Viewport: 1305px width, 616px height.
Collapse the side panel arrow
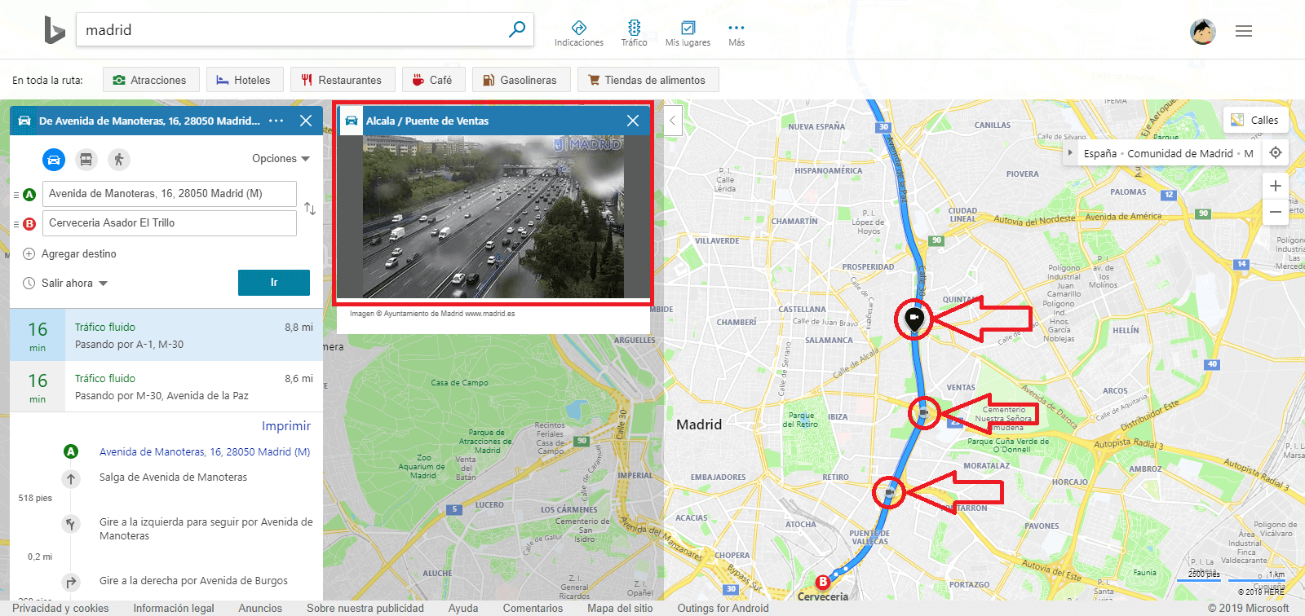click(x=673, y=121)
